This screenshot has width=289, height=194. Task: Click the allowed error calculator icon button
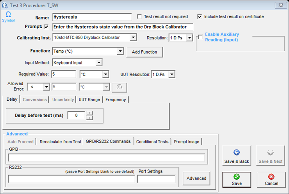click(117, 87)
